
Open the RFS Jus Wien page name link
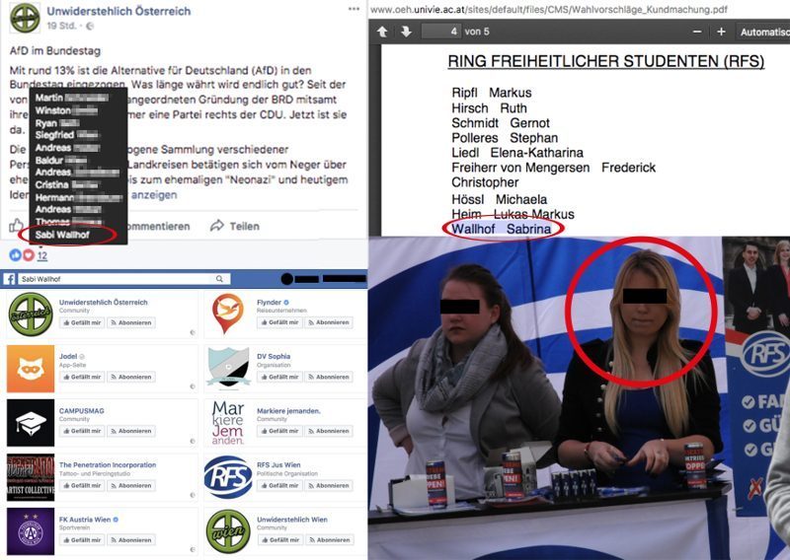(278, 465)
